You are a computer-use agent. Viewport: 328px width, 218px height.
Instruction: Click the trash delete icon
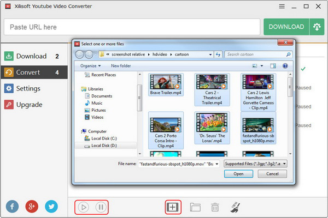tap(215, 207)
